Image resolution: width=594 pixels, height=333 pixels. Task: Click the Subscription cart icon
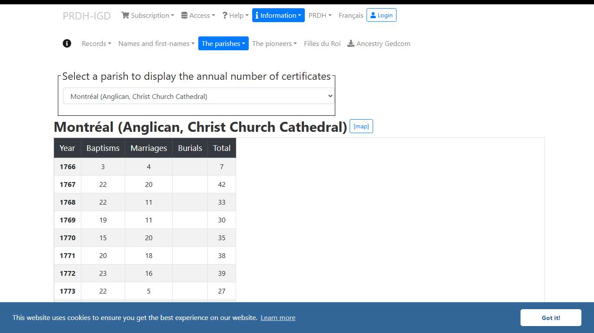point(126,15)
